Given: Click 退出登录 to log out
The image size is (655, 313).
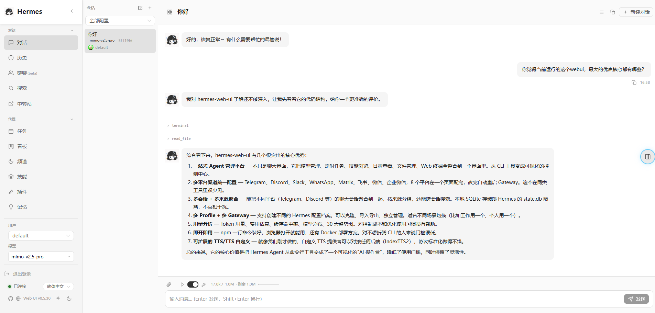Looking at the screenshot, I should (18, 274).
